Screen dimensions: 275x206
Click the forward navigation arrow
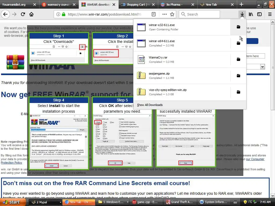14,14
